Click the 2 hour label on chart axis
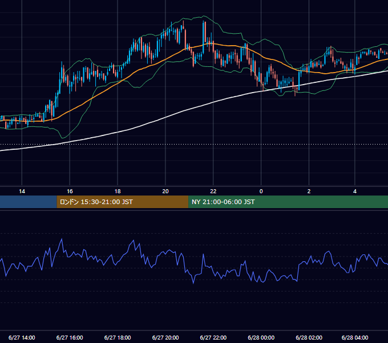 click(309, 192)
